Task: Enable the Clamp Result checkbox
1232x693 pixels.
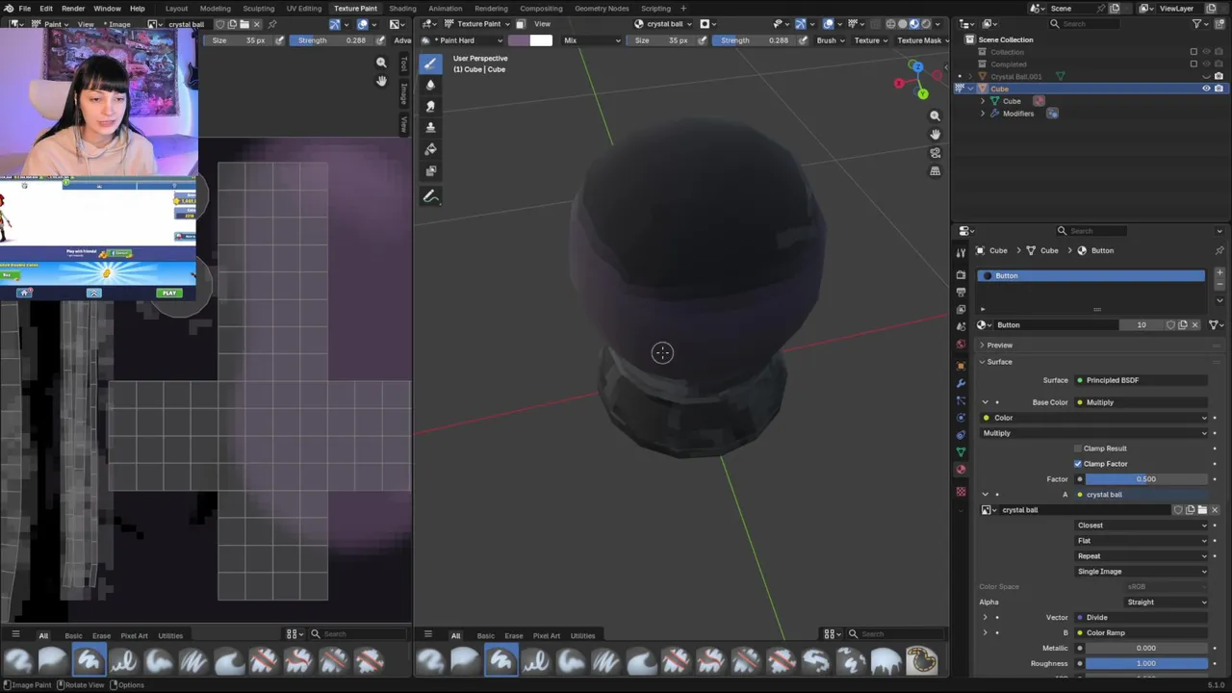Action: tap(1078, 449)
